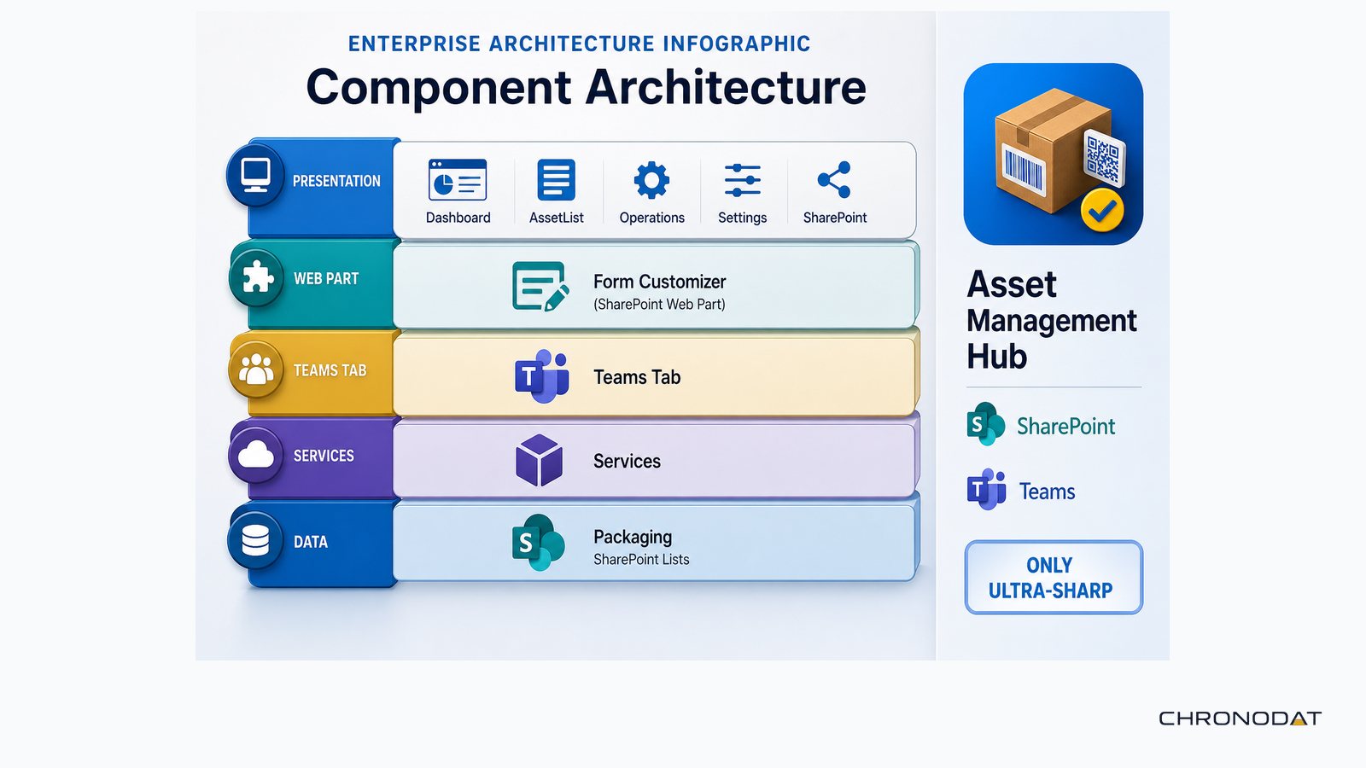The height and width of the screenshot is (768, 1366).
Task: Click the SharePoint share-nodes icon
Action: (x=834, y=179)
